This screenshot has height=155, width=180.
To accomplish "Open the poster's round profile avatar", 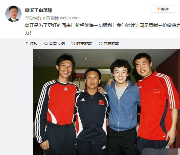I will click(x=13, y=14).
